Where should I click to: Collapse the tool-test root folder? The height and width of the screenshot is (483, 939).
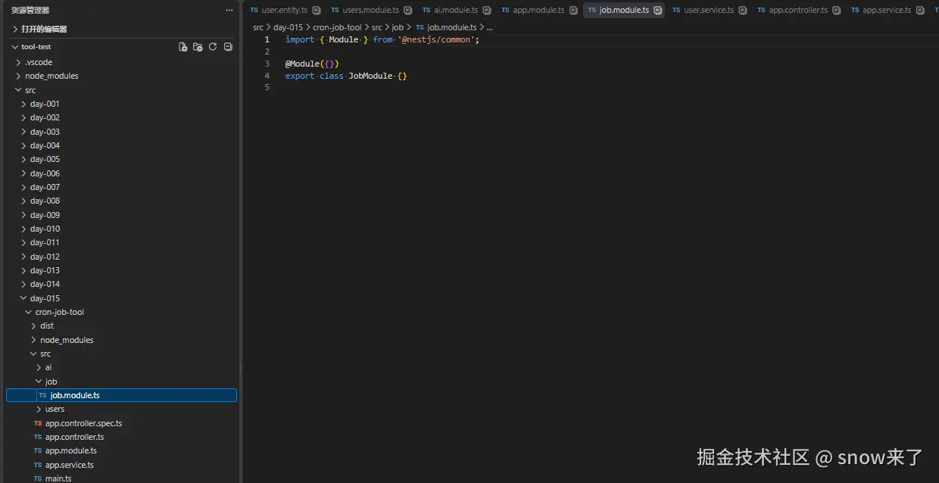point(15,47)
